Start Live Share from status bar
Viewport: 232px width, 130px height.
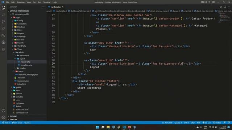pyautogui.click(x=17, y=123)
